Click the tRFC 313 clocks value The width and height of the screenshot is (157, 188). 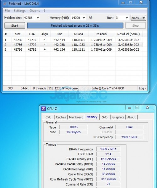108,179
